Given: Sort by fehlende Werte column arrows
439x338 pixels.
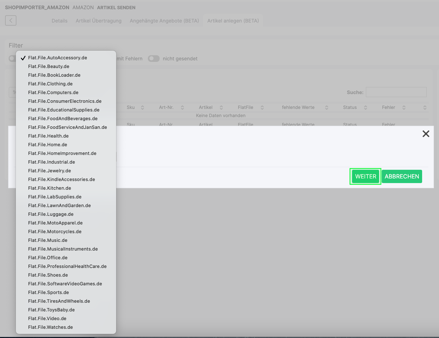Looking at the screenshot, I should 327,108.
